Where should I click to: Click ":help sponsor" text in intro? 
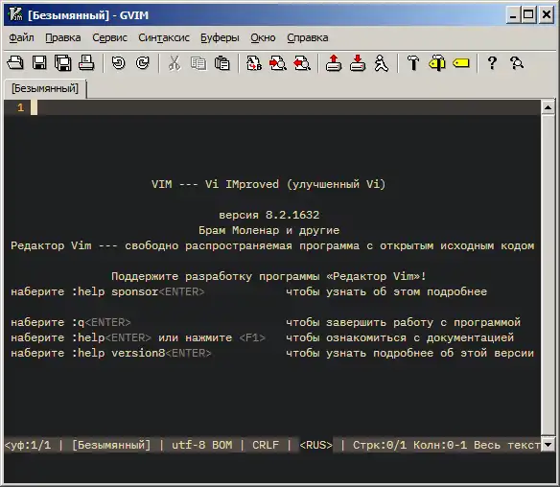[115, 291]
